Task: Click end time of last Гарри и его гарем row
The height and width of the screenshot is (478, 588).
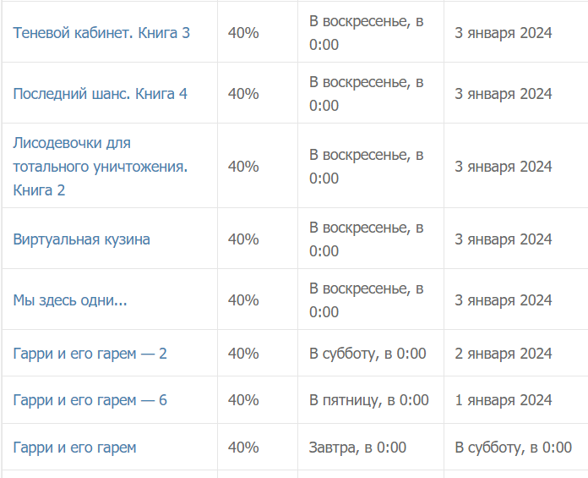Action: point(513,448)
